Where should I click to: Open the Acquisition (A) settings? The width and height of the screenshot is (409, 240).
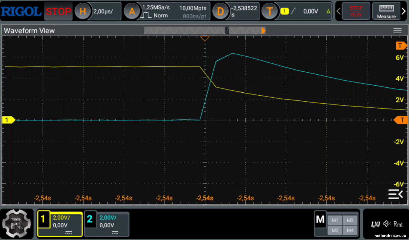coord(132,11)
